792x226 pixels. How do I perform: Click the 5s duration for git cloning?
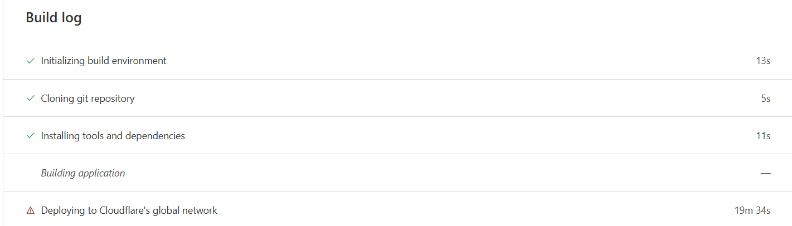coord(765,99)
